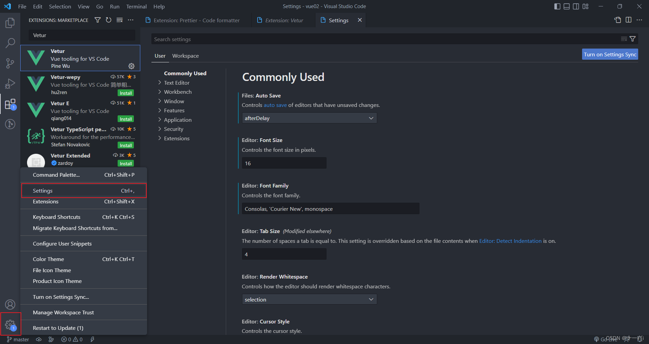Customize layout icon in the title bar
This screenshot has width=649, height=344.
click(585, 6)
